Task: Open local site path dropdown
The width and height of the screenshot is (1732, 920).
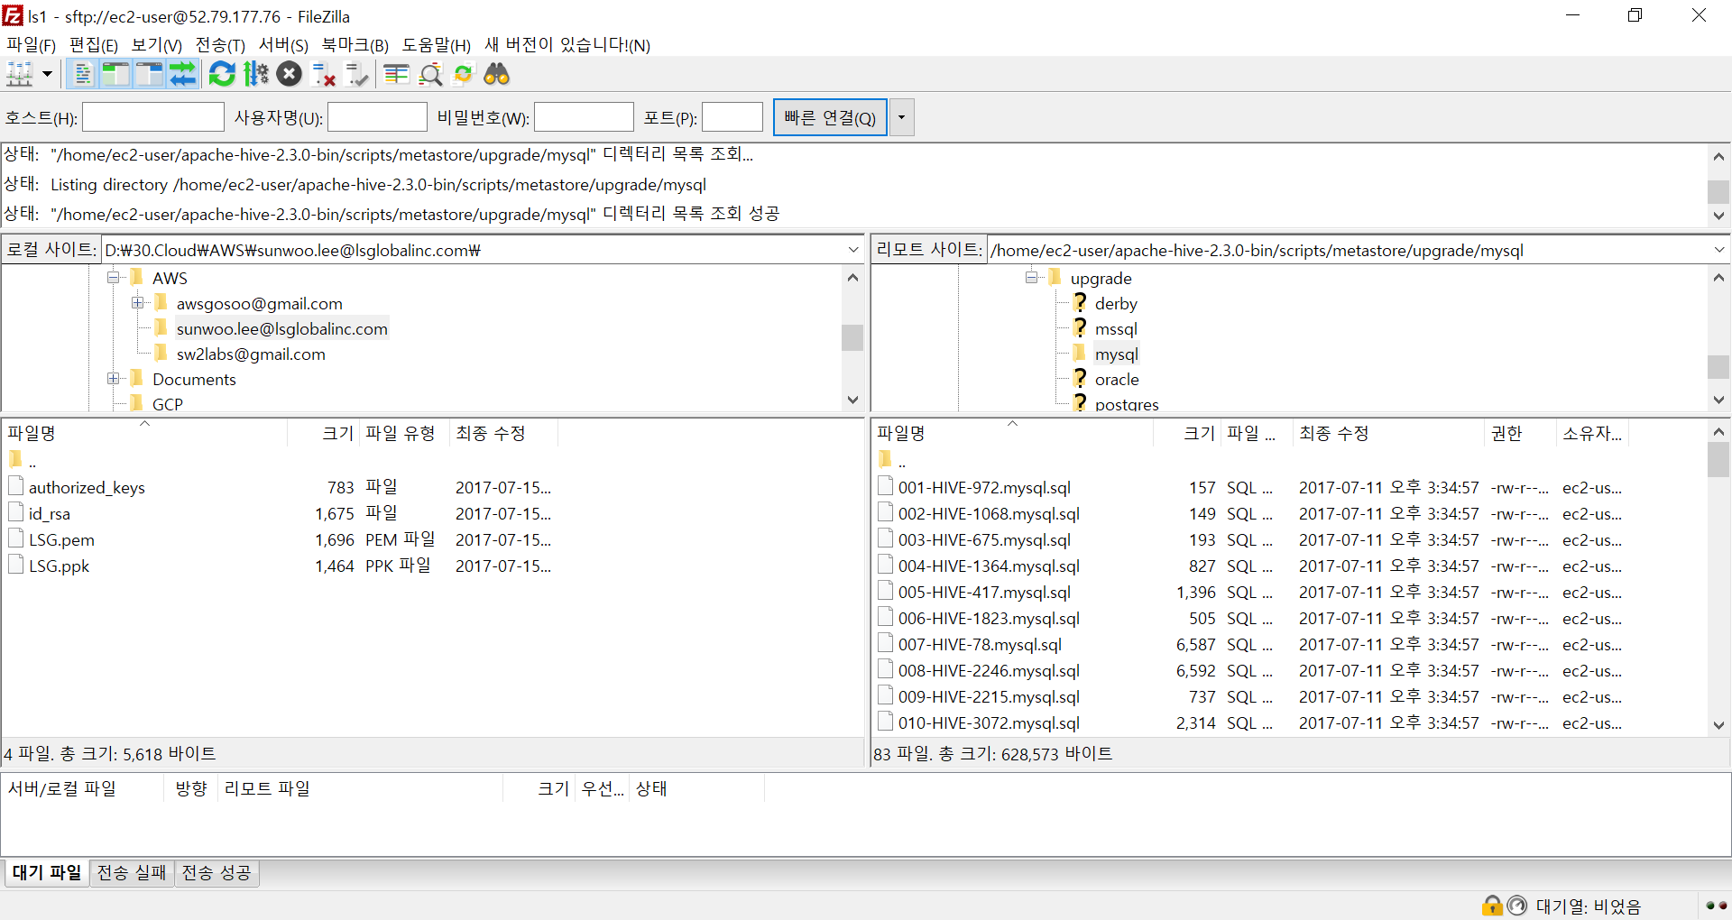Action: click(853, 250)
